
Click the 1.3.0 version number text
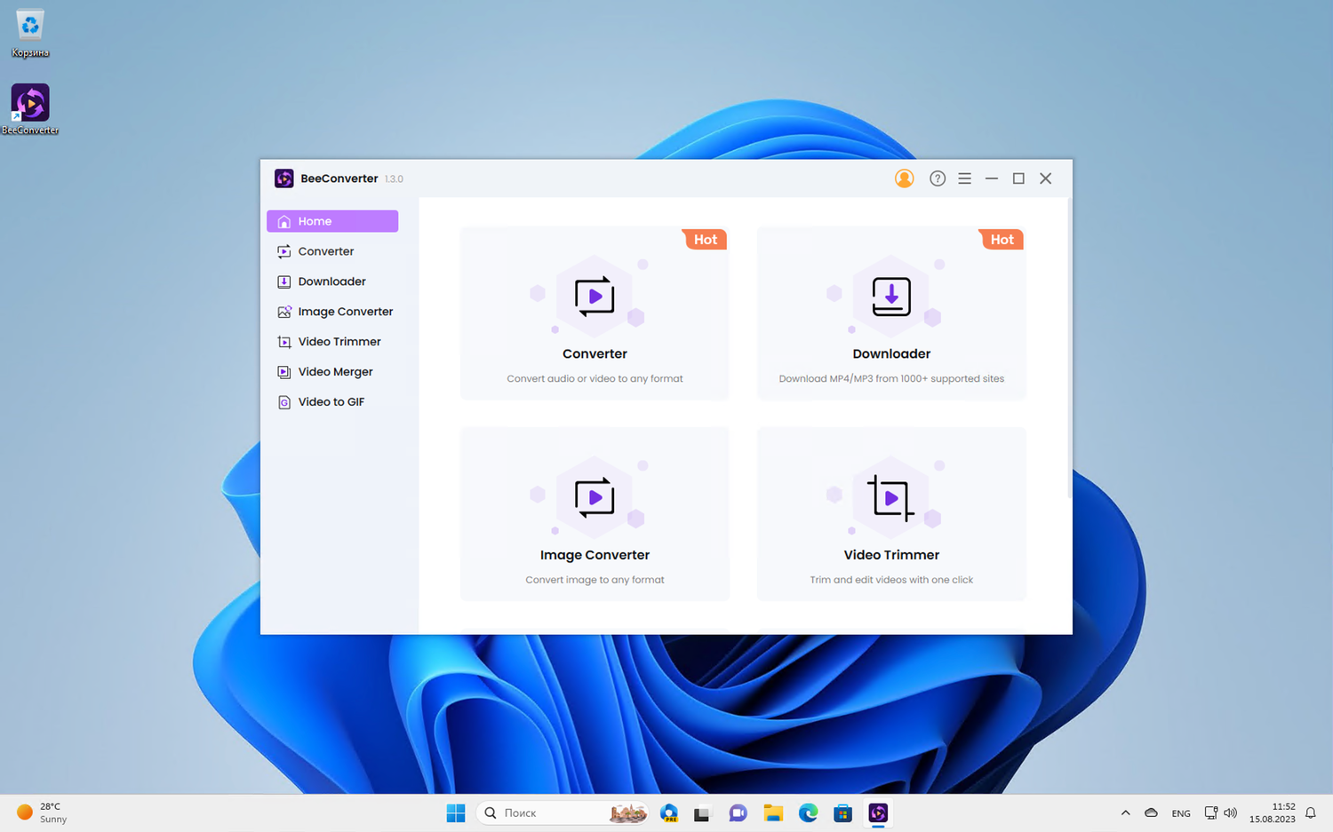(394, 179)
